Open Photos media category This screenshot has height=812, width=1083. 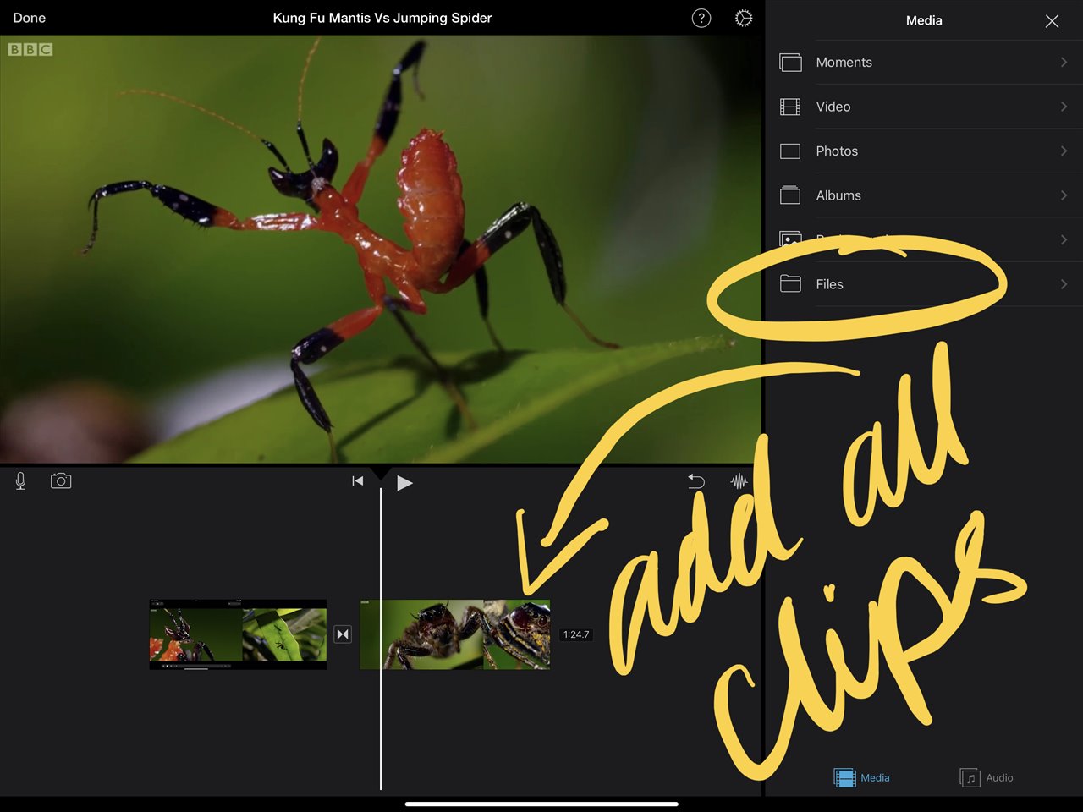[x=924, y=151]
